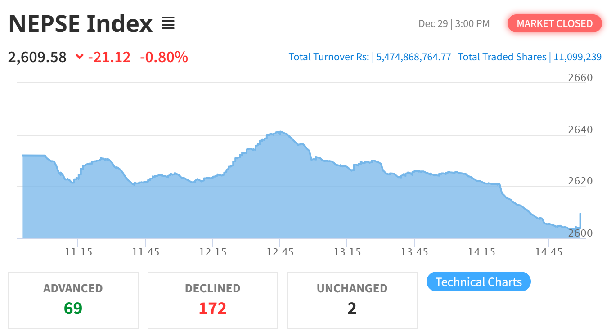Screen dimensions: 611x331
Task: Click the -21.12 point change figure
Action: (109, 57)
